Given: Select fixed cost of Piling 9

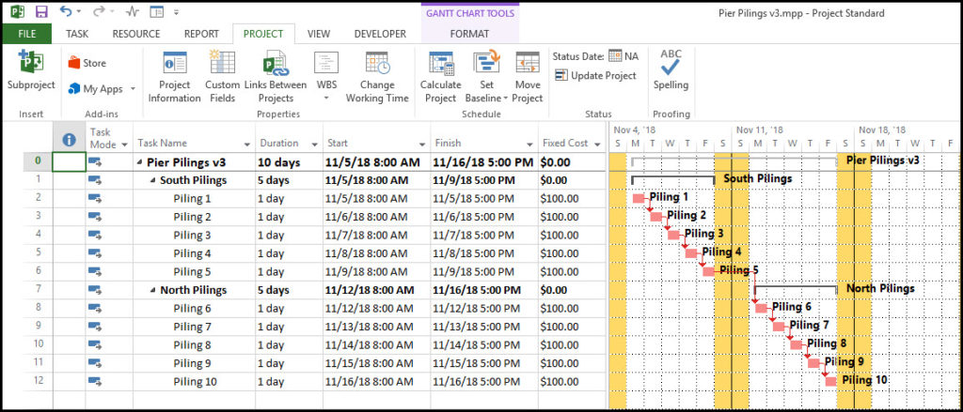Looking at the screenshot, I should 572,363.
